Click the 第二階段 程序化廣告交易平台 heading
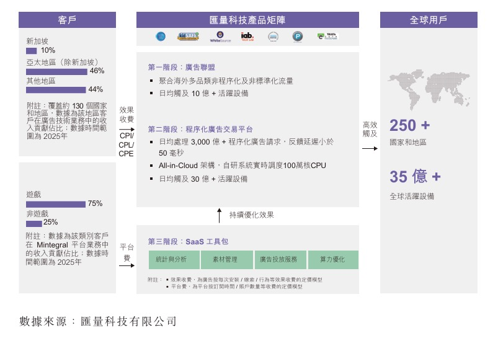 click(200, 129)
